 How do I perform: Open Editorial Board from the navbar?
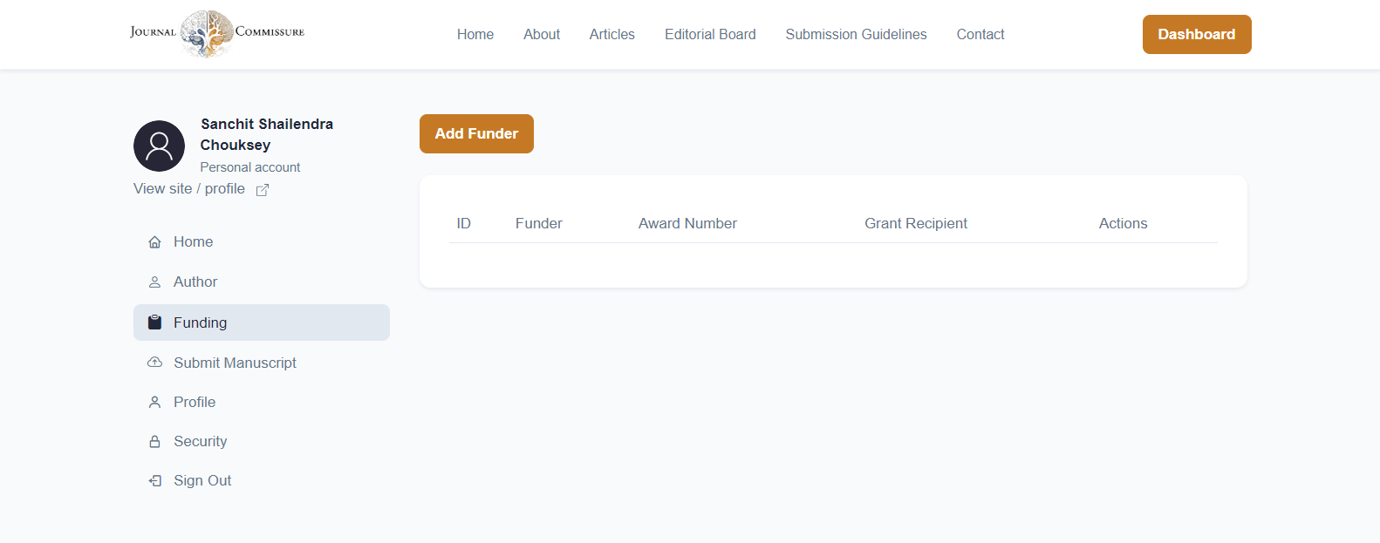(710, 35)
